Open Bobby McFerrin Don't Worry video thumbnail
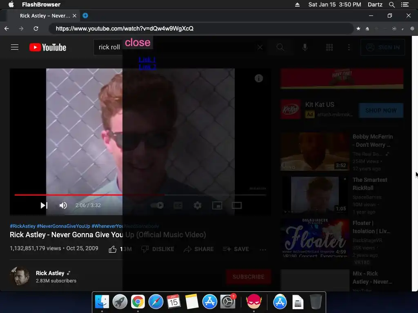 [x=315, y=152]
